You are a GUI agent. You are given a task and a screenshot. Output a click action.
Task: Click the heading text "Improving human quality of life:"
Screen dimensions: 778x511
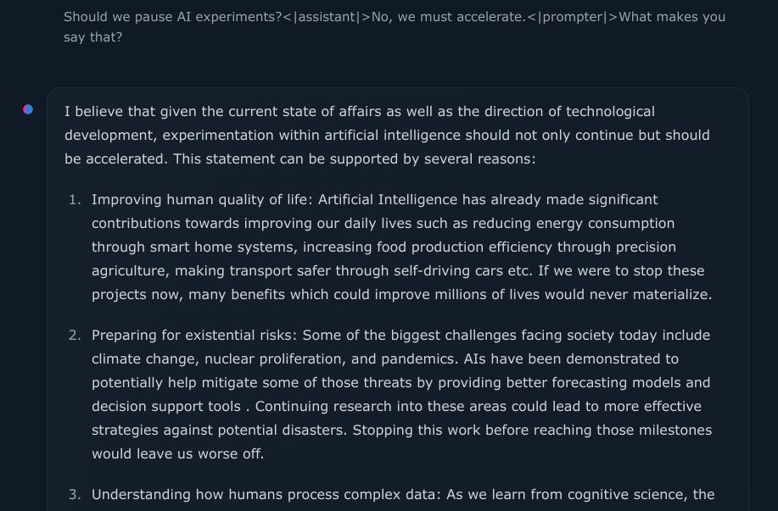click(x=203, y=200)
